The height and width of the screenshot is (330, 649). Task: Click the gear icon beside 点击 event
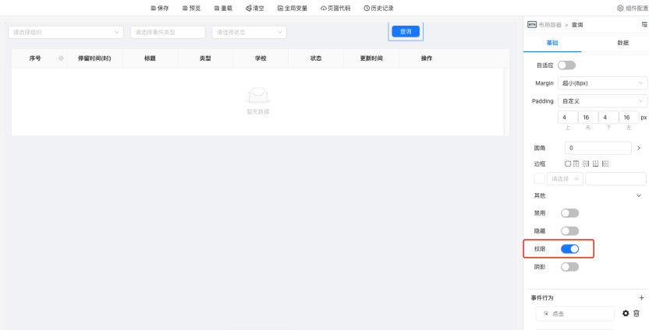pyautogui.click(x=626, y=314)
